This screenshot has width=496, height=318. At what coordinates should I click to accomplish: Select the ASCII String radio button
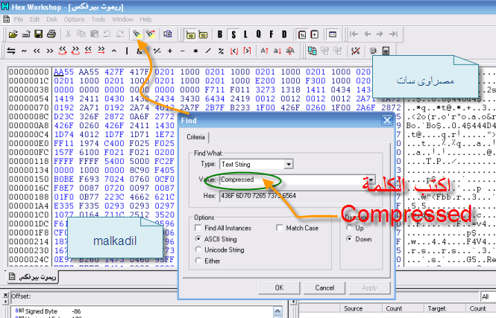pos(198,239)
